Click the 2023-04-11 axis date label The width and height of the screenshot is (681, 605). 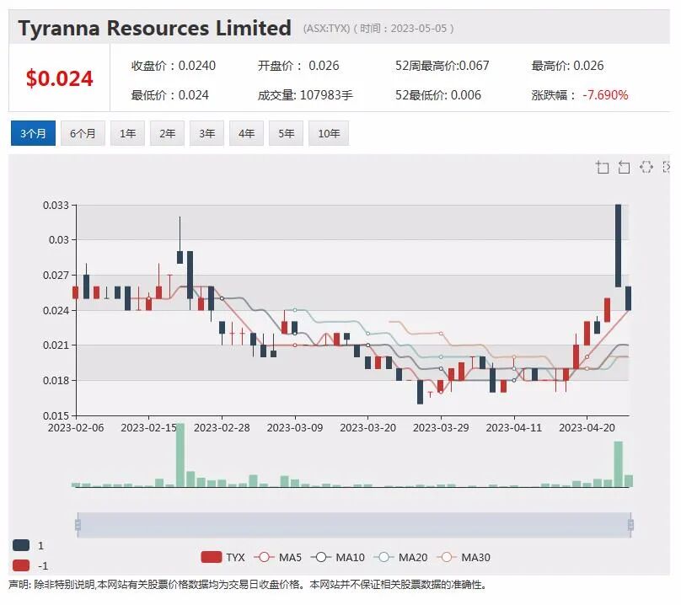[514, 428]
